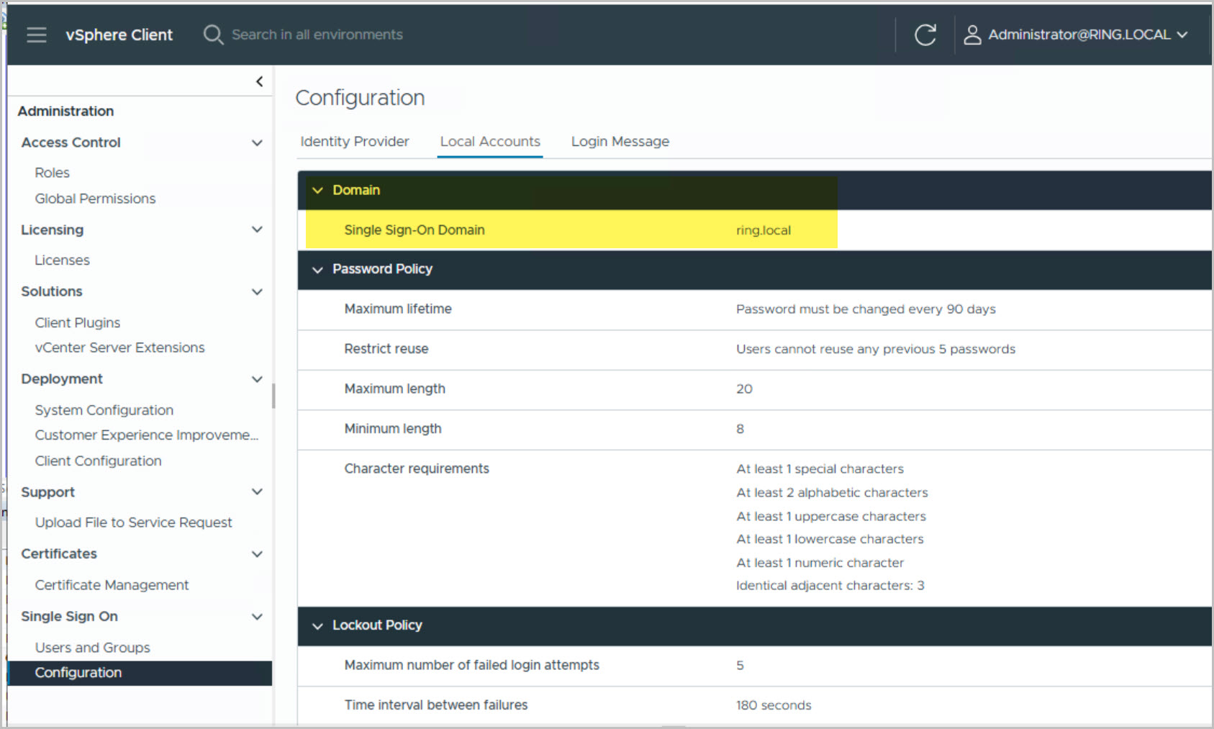The width and height of the screenshot is (1214, 729).
Task: Open vCenter Server Extensions
Action: (119, 348)
